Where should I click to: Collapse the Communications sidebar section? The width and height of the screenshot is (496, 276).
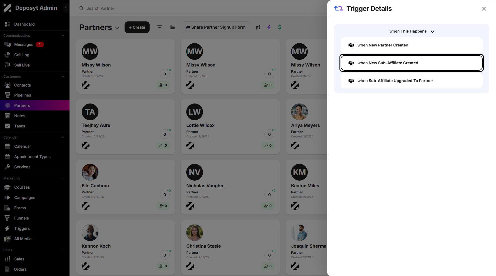pyautogui.click(x=63, y=36)
